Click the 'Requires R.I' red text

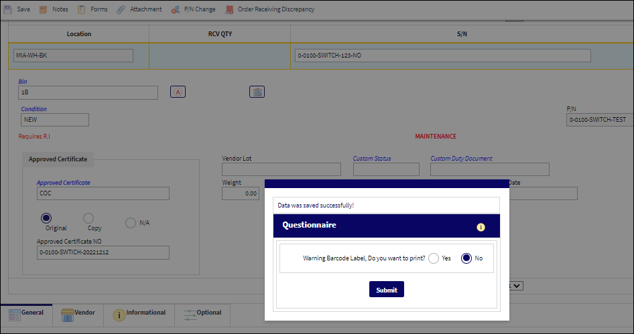(34, 137)
